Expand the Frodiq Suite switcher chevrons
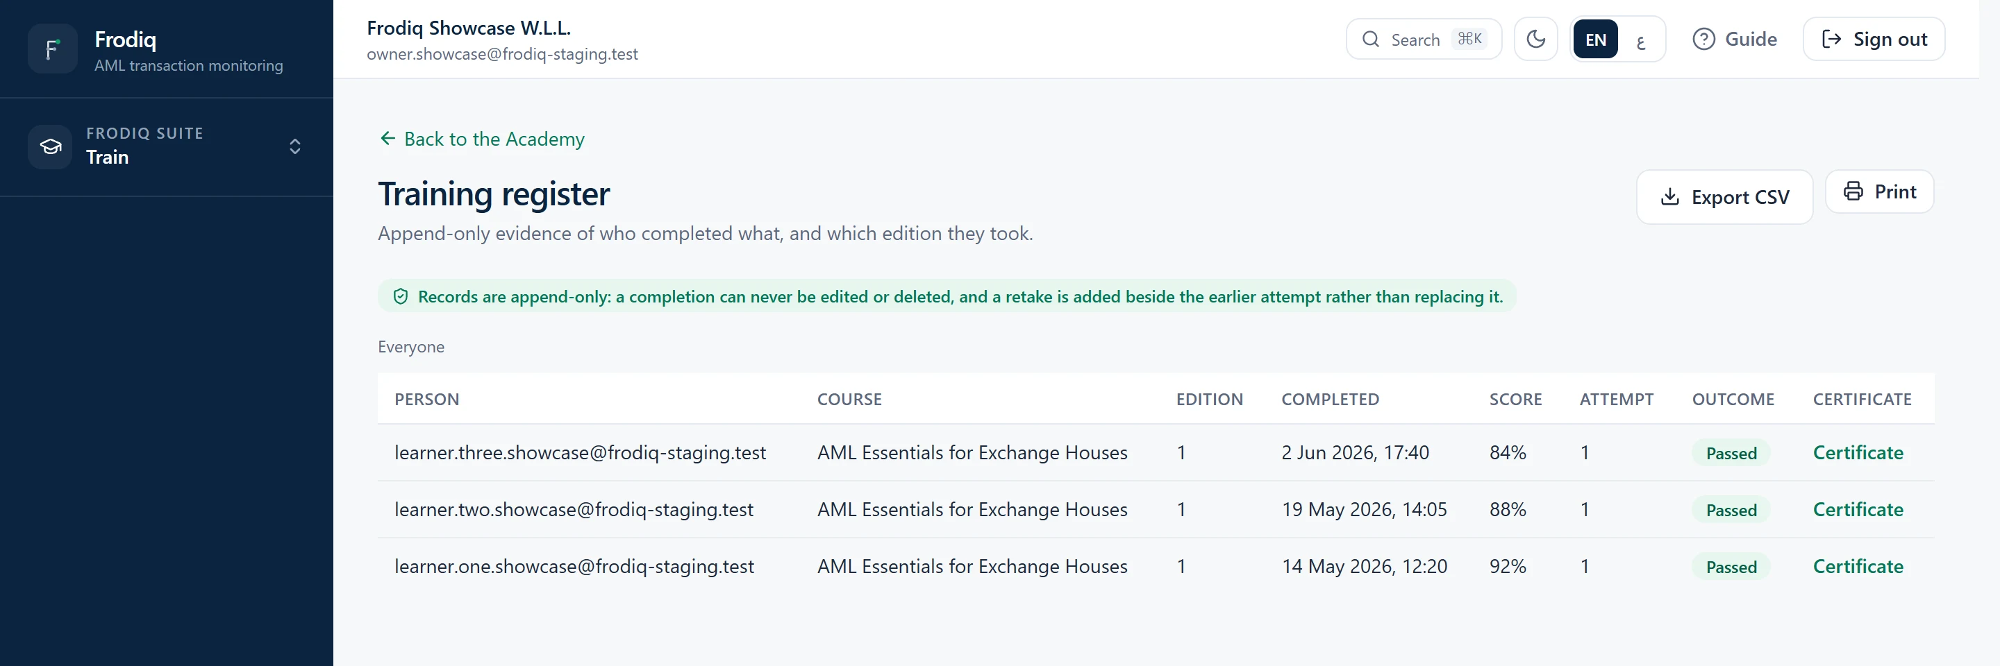 click(295, 146)
